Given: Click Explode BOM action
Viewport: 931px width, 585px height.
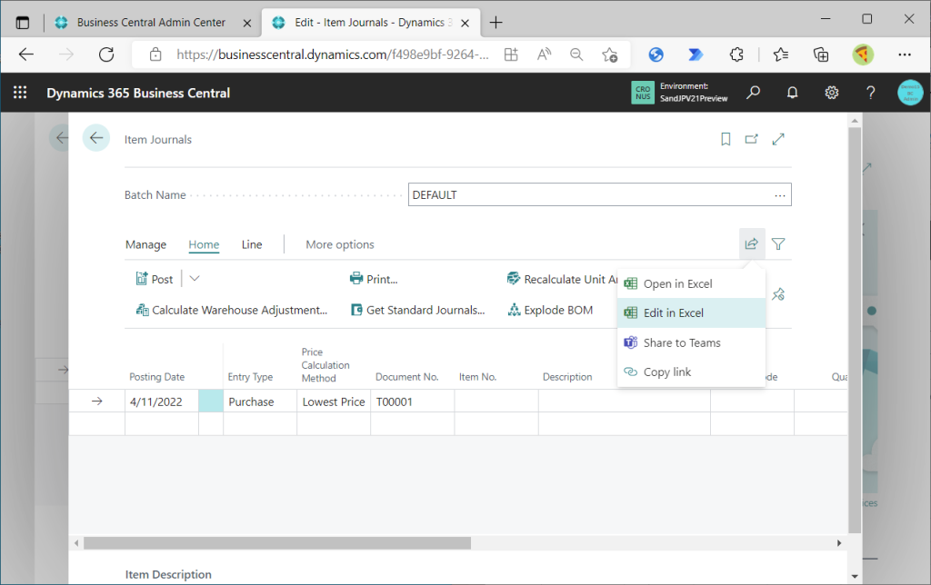Looking at the screenshot, I should [550, 310].
